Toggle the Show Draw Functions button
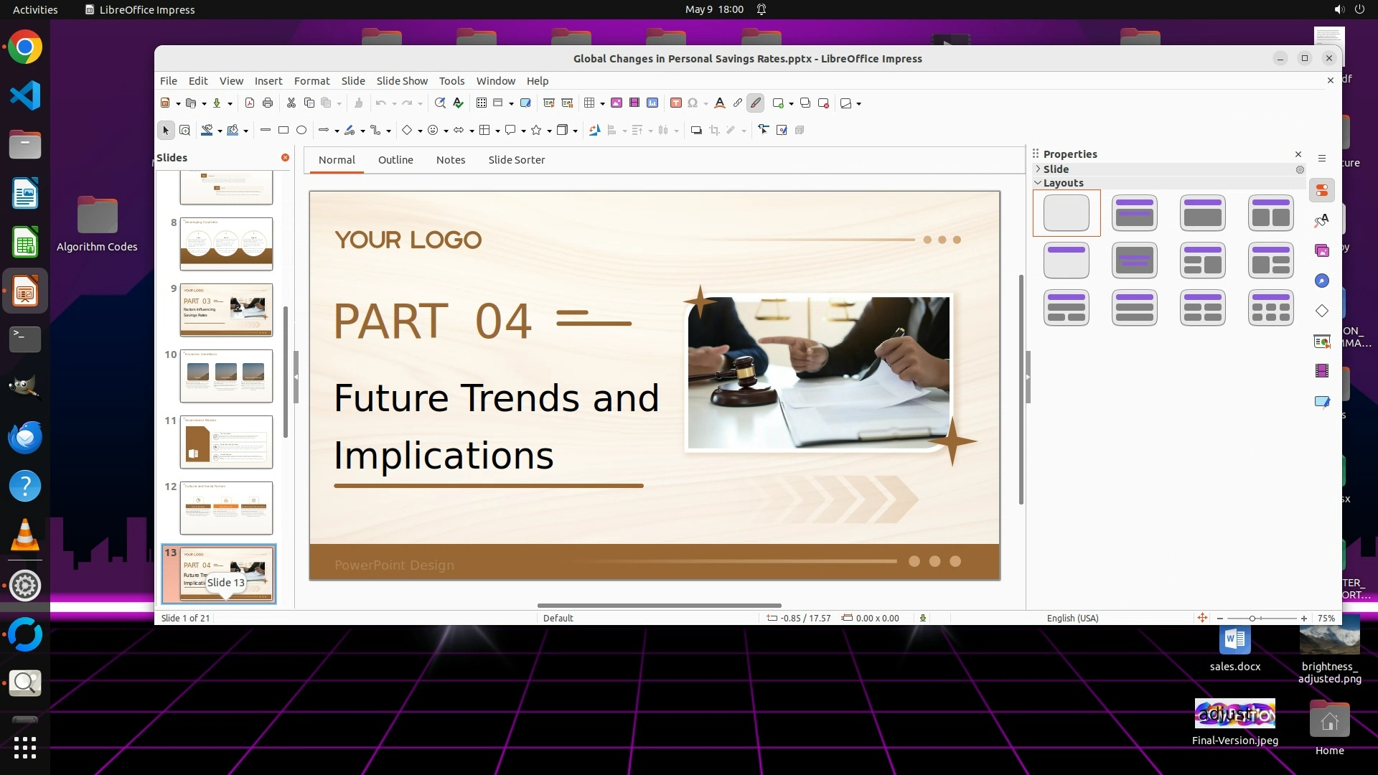The height and width of the screenshot is (775, 1378). (x=756, y=103)
